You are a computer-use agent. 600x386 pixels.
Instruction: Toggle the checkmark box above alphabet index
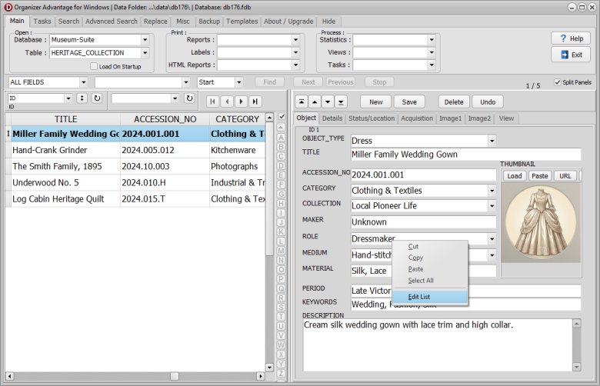pos(281,117)
